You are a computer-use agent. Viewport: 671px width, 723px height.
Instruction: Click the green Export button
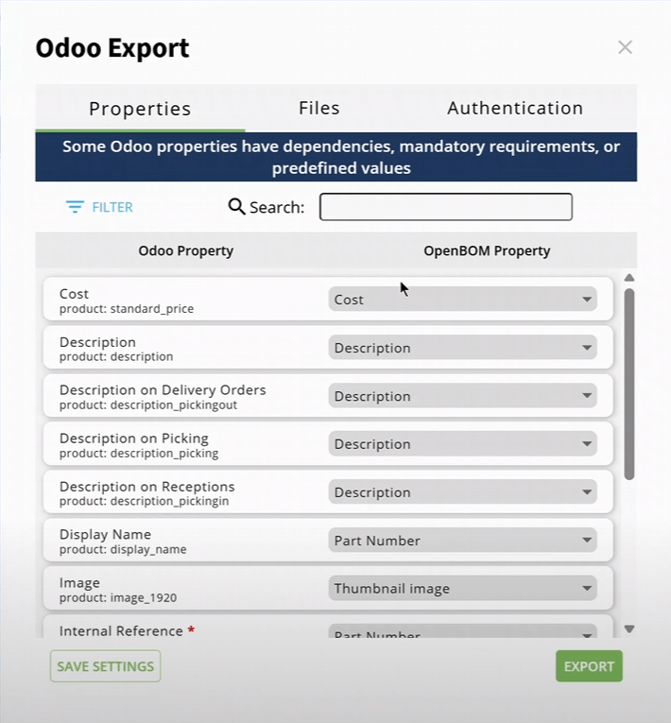(589, 666)
